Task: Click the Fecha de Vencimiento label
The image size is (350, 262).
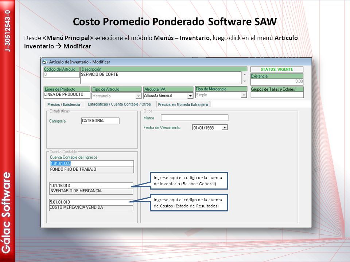Action: coord(162,128)
